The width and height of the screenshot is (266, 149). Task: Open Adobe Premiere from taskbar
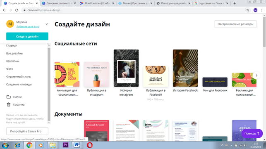[x=65, y=145]
